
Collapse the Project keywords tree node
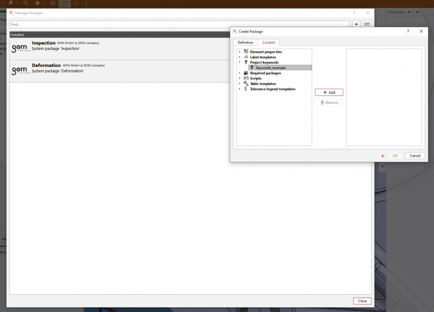(240, 62)
